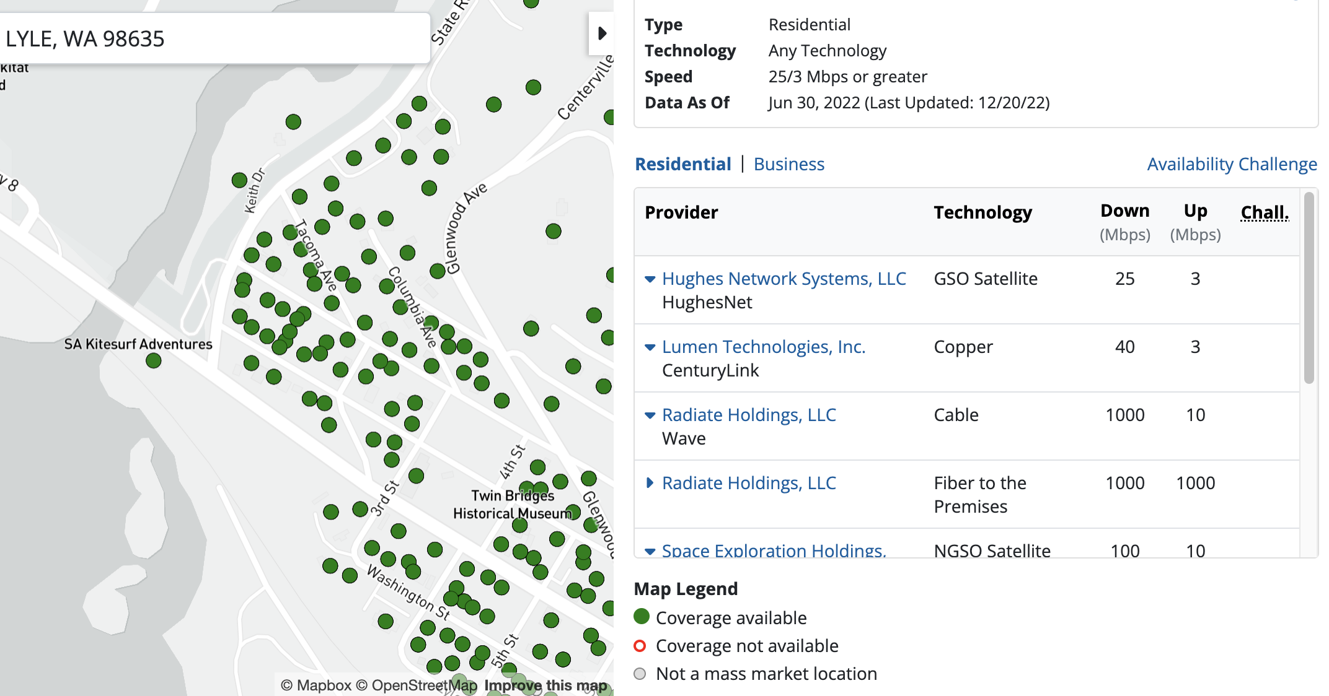The height and width of the screenshot is (696, 1329).
Task: Click the HughesNet brand name
Action: coord(707,302)
